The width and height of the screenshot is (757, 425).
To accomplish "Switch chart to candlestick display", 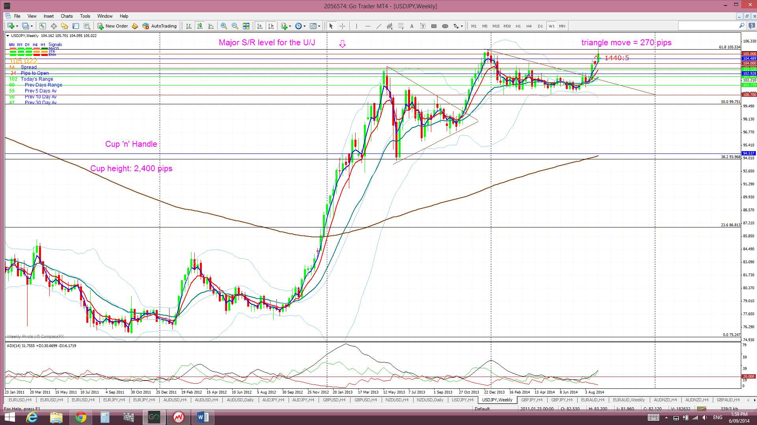I will (x=200, y=26).
